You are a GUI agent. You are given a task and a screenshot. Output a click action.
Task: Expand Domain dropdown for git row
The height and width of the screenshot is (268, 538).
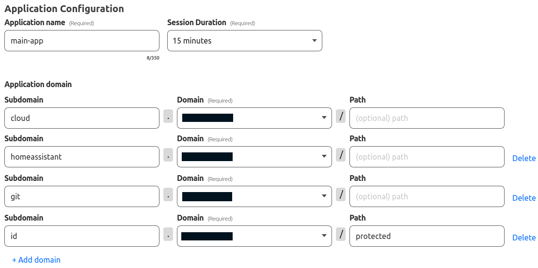pyautogui.click(x=254, y=196)
